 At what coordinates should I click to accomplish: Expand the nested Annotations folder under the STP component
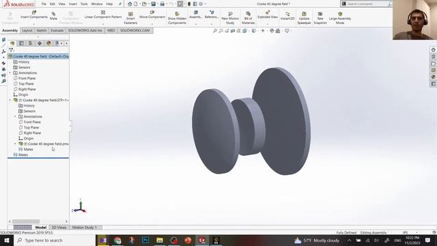(x=15, y=116)
